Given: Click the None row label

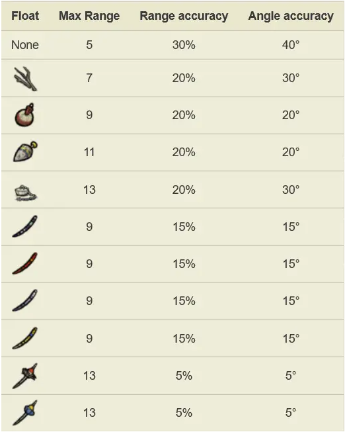Looking at the screenshot, I should point(25,45).
